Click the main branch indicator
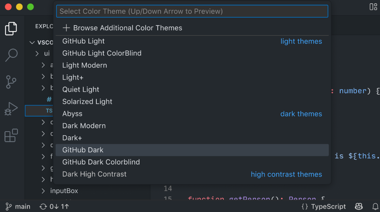The height and width of the screenshot is (212, 380). (x=18, y=207)
